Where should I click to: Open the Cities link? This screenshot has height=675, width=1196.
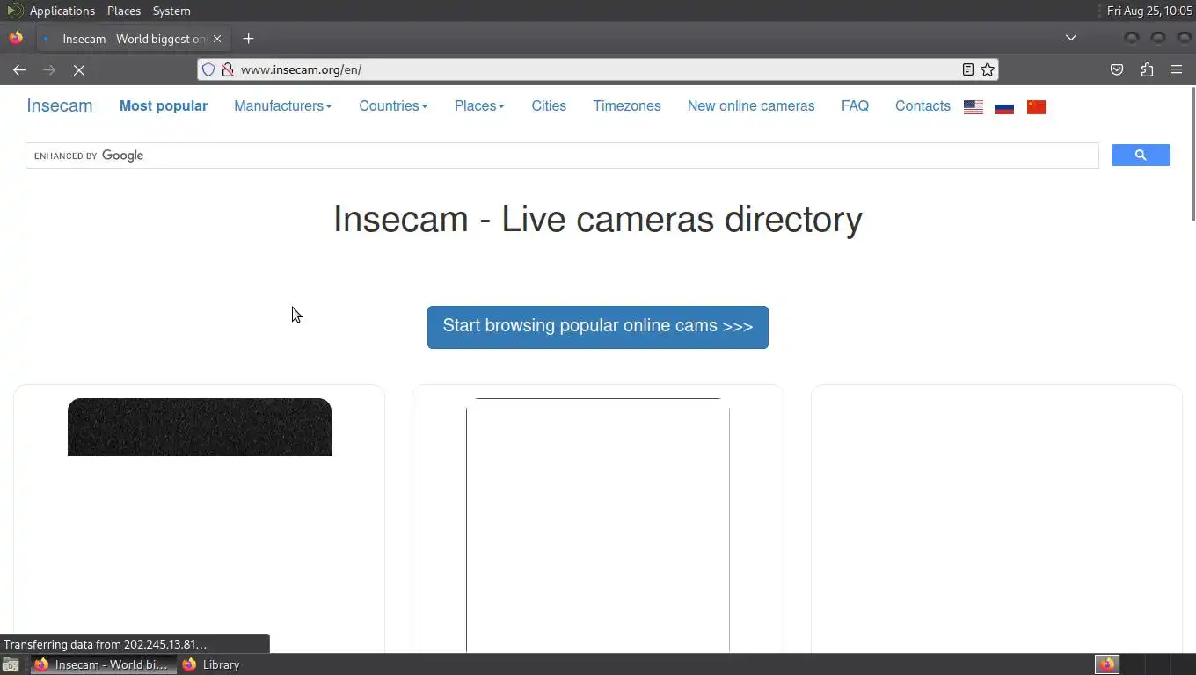point(549,105)
